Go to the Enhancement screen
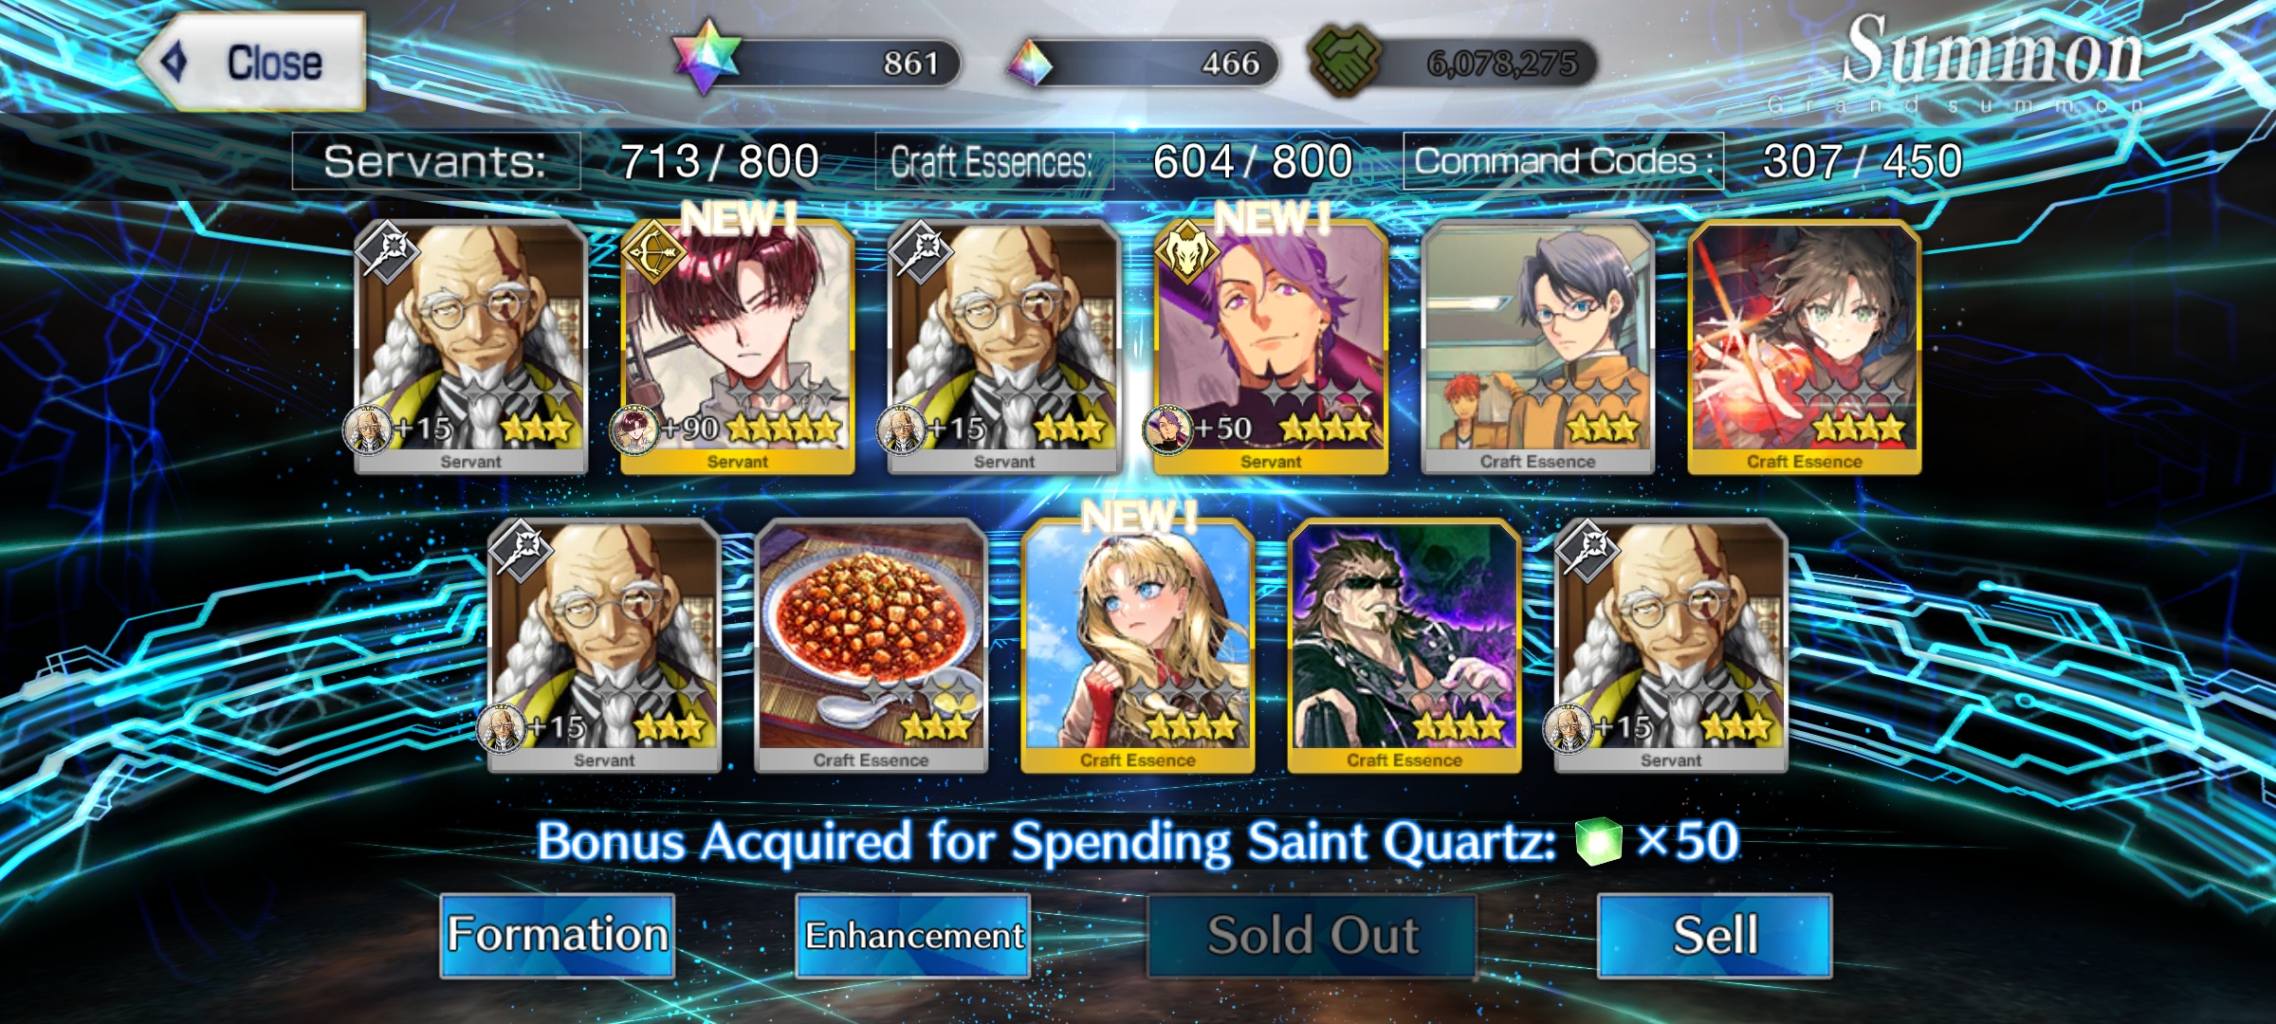Viewport: 2276px width, 1024px height. [913, 935]
